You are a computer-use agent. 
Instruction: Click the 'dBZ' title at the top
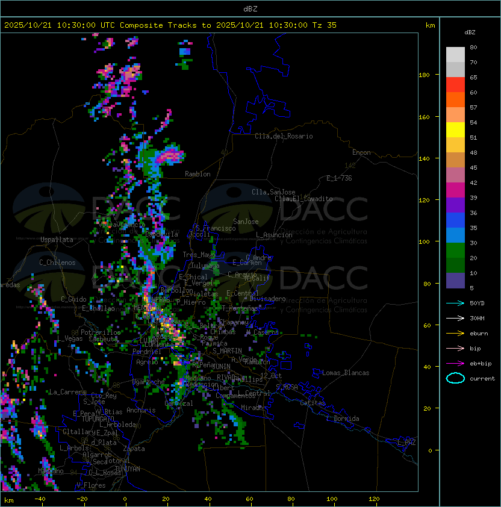coord(250,8)
